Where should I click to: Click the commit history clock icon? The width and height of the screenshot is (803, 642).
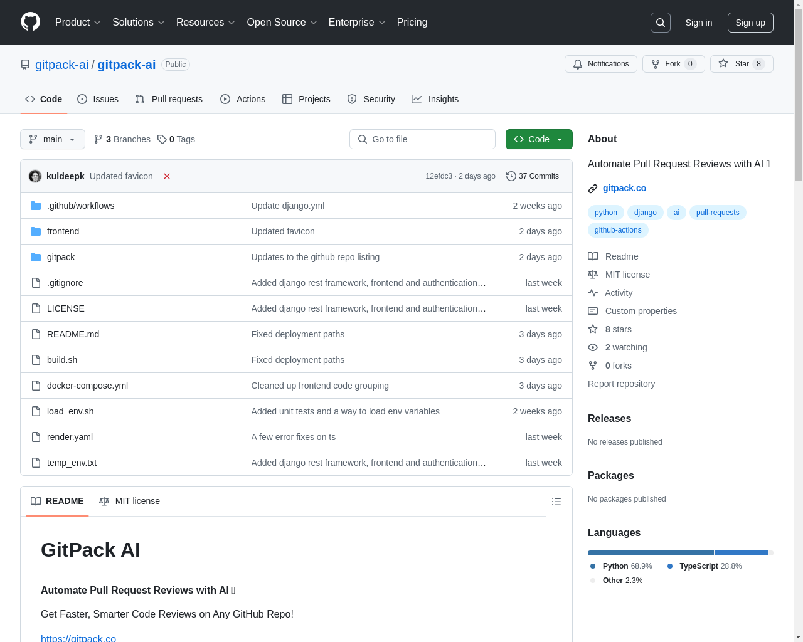511,176
